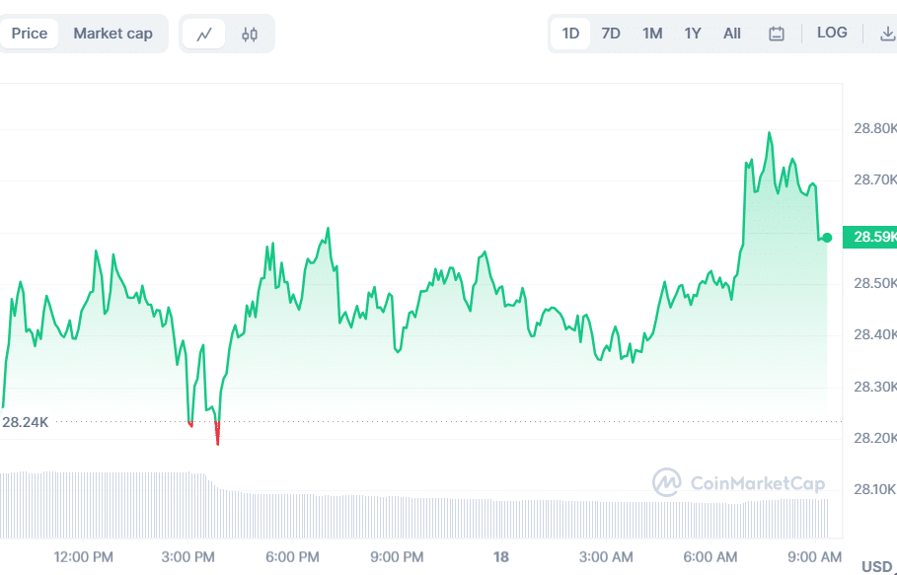The width and height of the screenshot is (897, 575).
Task: Switch to line chart view
Action: pos(205,33)
